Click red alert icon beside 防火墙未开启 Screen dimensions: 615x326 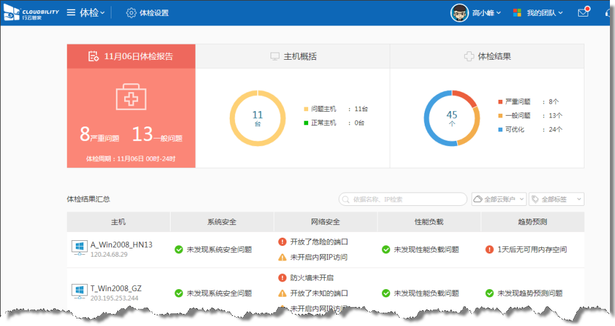click(283, 278)
